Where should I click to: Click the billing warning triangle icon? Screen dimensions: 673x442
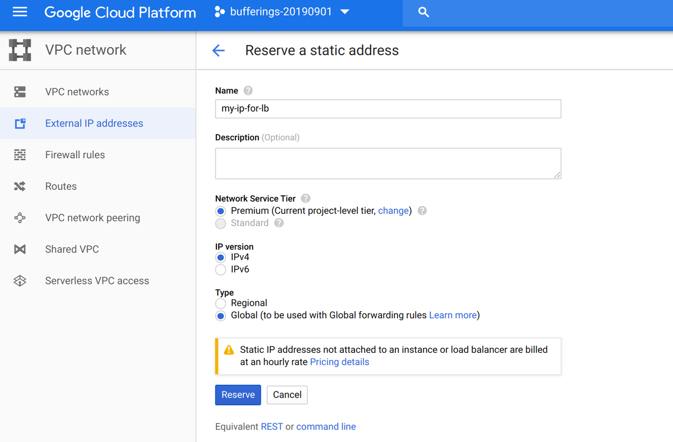pos(229,350)
